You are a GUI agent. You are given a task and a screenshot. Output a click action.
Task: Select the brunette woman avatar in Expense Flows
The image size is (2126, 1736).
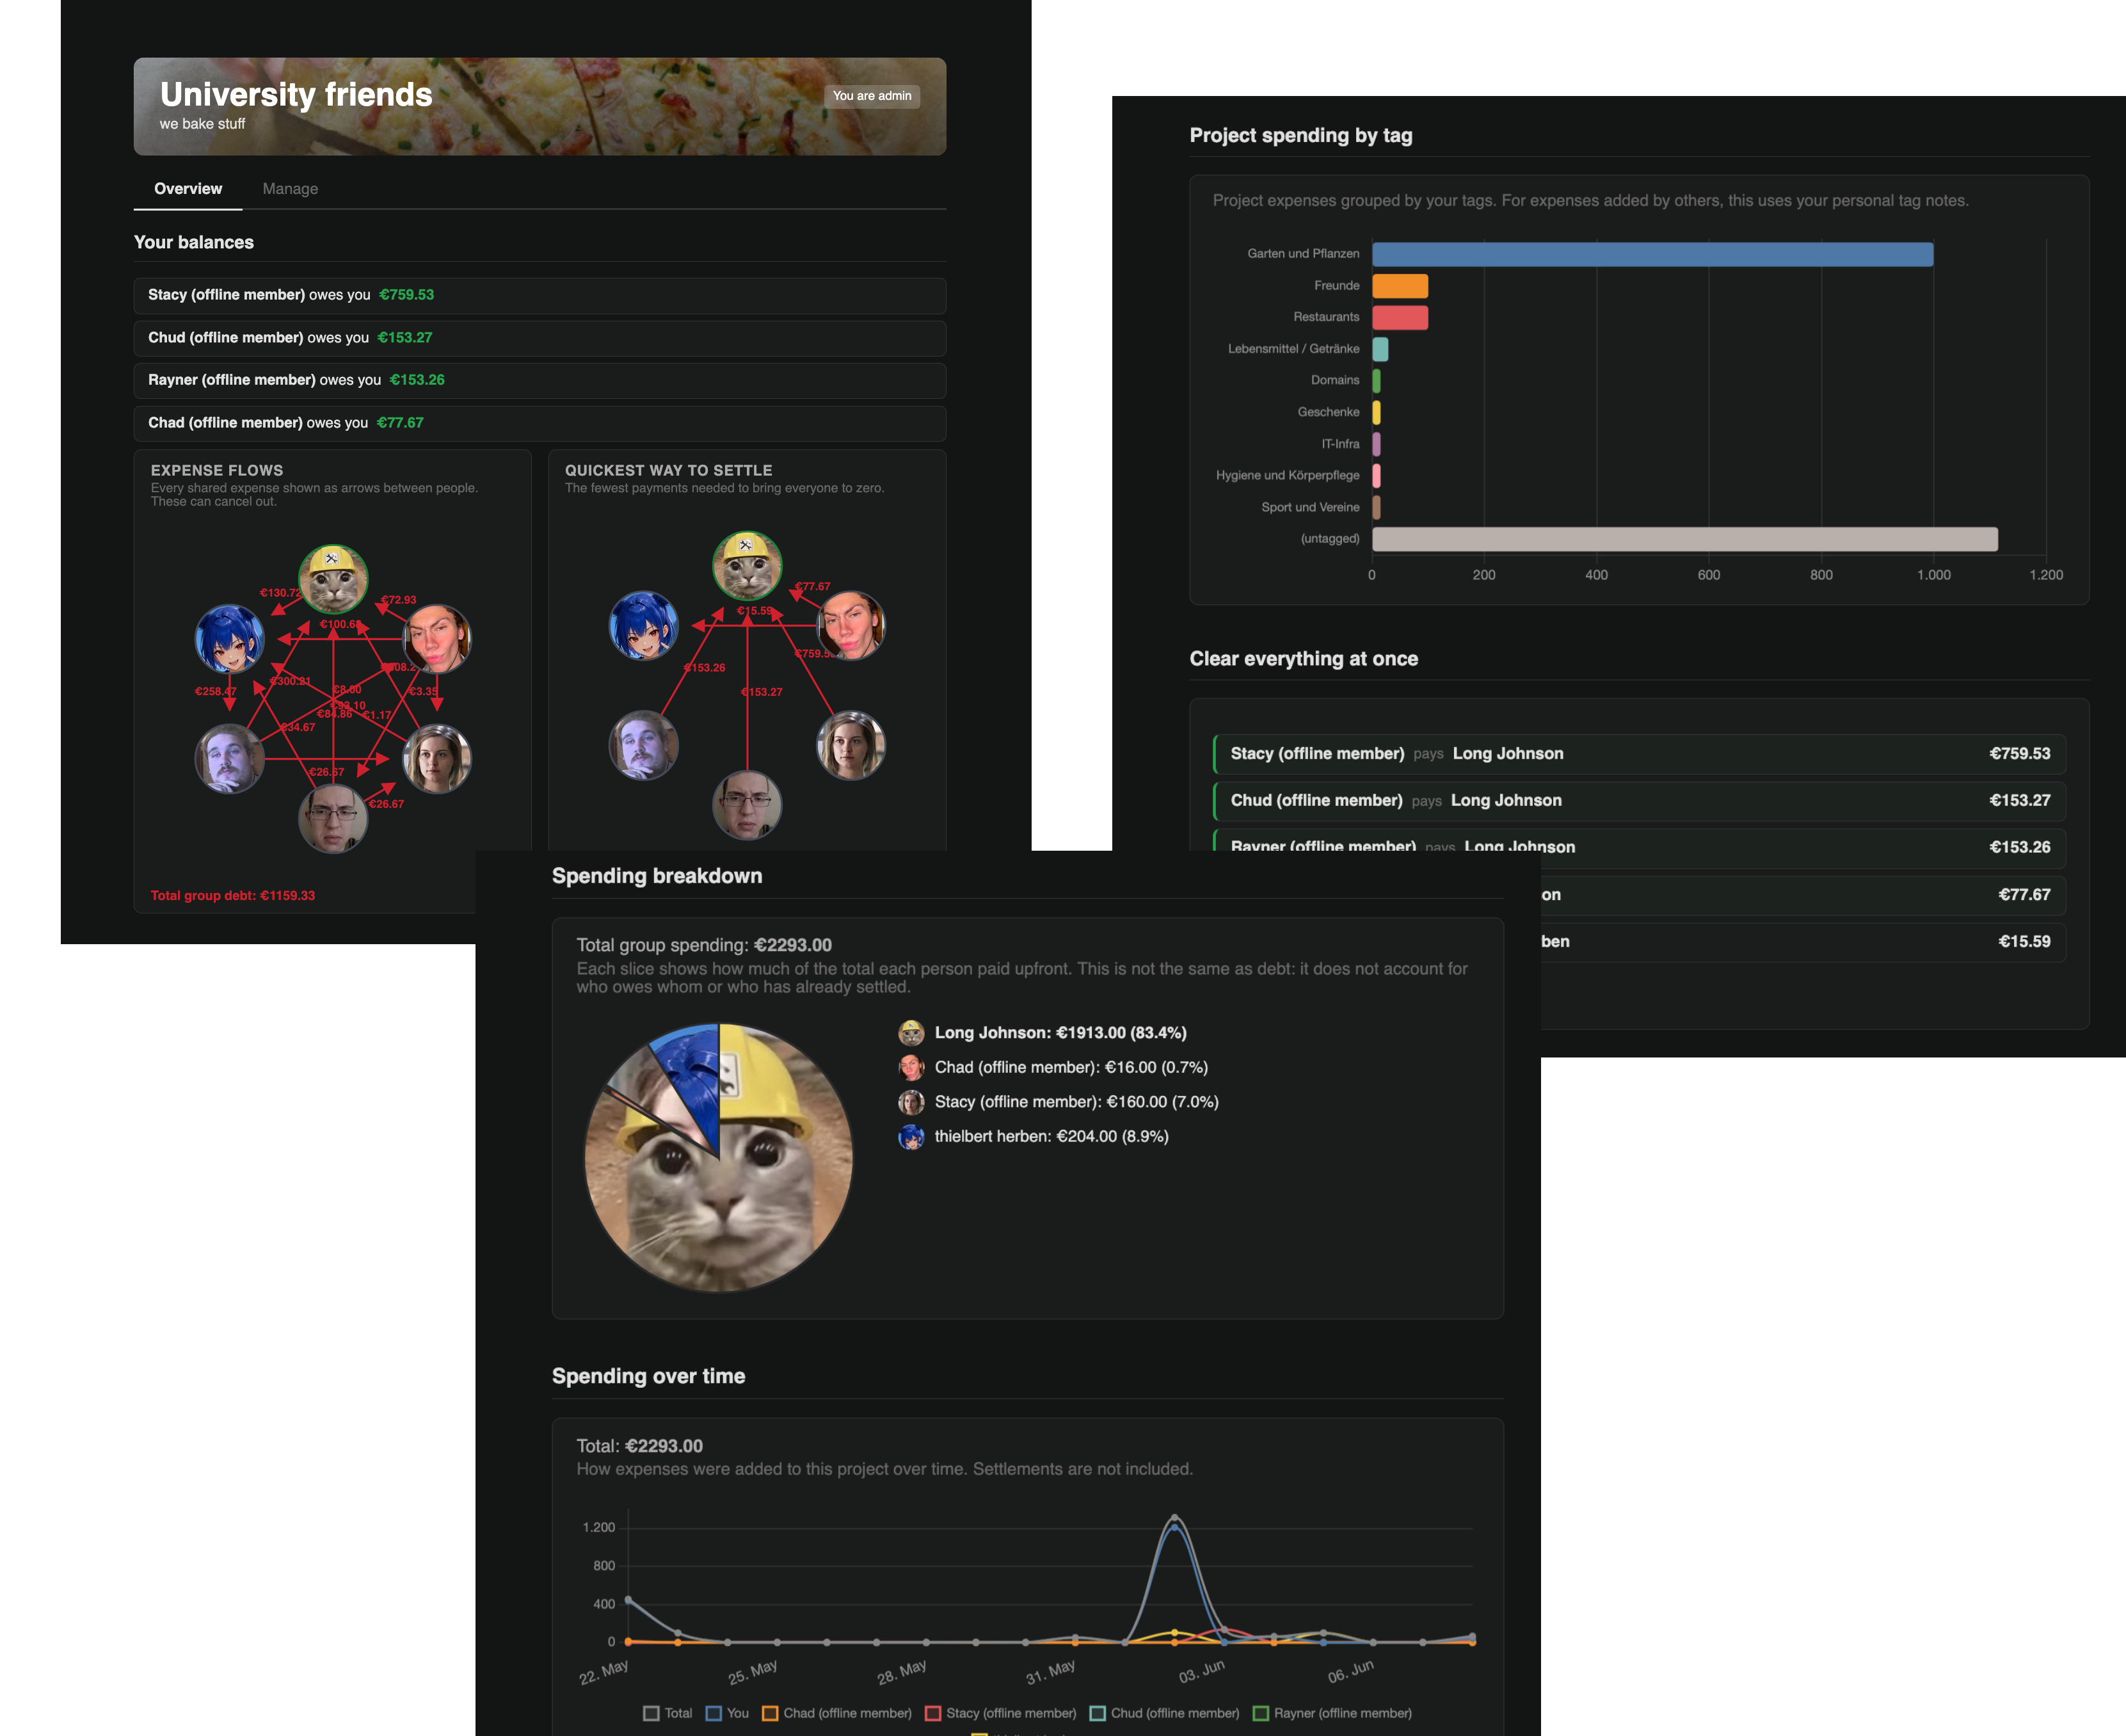point(437,758)
